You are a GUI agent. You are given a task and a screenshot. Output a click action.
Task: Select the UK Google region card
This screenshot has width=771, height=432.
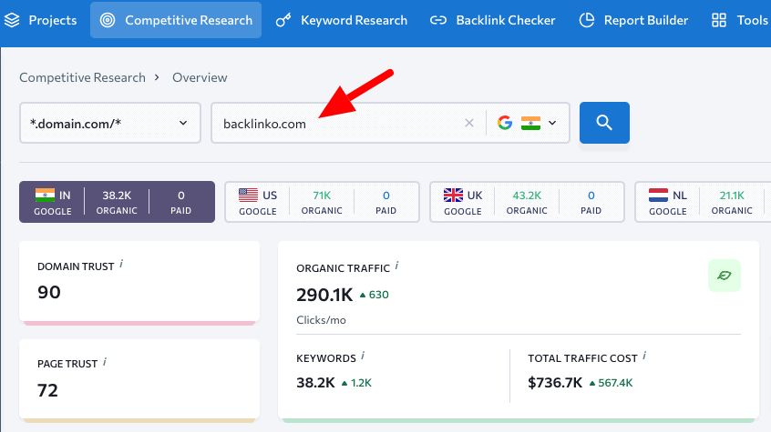(x=527, y=202)
